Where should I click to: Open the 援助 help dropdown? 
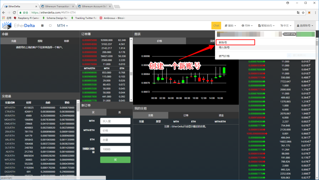point(230,25)
